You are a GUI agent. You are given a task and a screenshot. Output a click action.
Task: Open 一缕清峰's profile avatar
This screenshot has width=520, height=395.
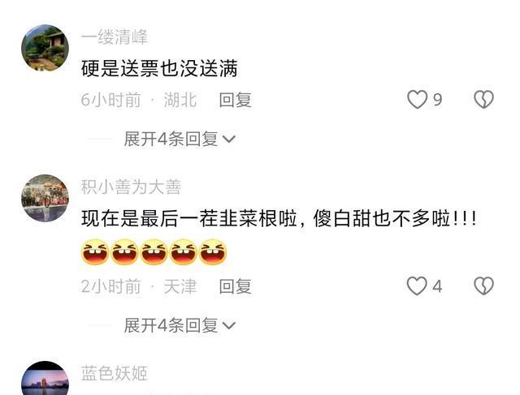pos(45,48)
